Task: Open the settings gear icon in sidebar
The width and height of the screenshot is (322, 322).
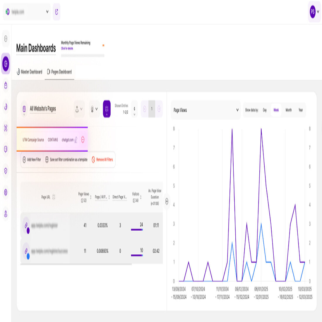Action: tap(5, 192)
